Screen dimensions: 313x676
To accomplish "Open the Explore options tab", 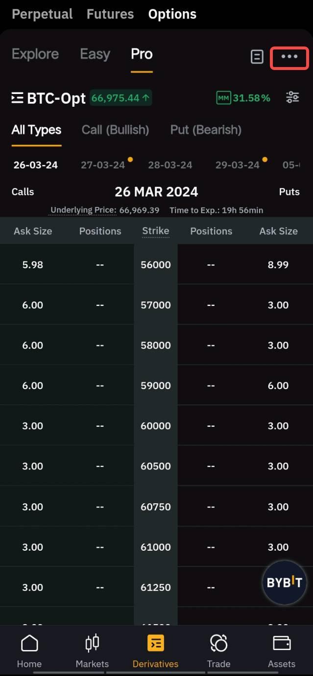I will click(35, 54).
